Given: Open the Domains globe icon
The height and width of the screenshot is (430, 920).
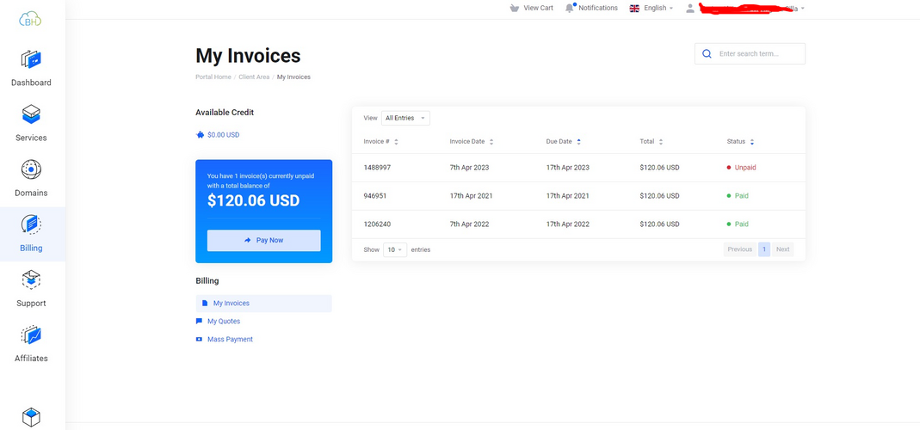Looking at the screenshot, I should tap(31, 169).
